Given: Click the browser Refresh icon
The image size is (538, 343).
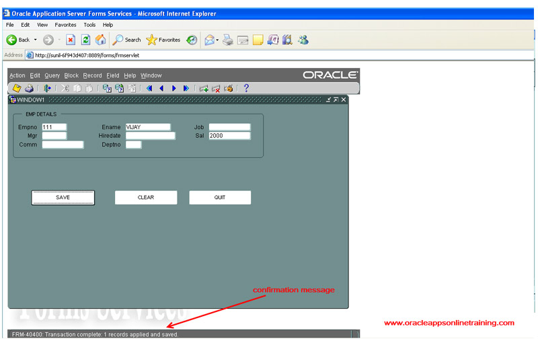Looking at the screenshot, I should (85, 40).
